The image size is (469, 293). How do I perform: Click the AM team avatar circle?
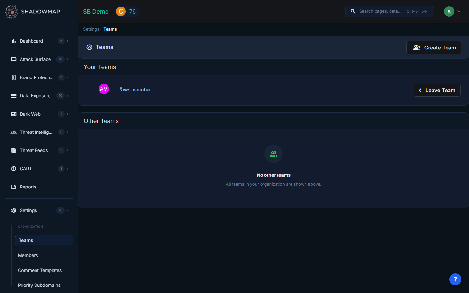(104, 89)
